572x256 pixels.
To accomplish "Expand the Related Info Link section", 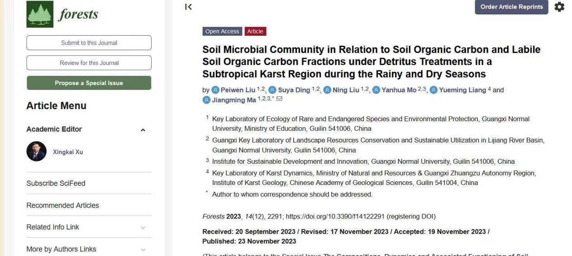I will (x=143, y=228).
